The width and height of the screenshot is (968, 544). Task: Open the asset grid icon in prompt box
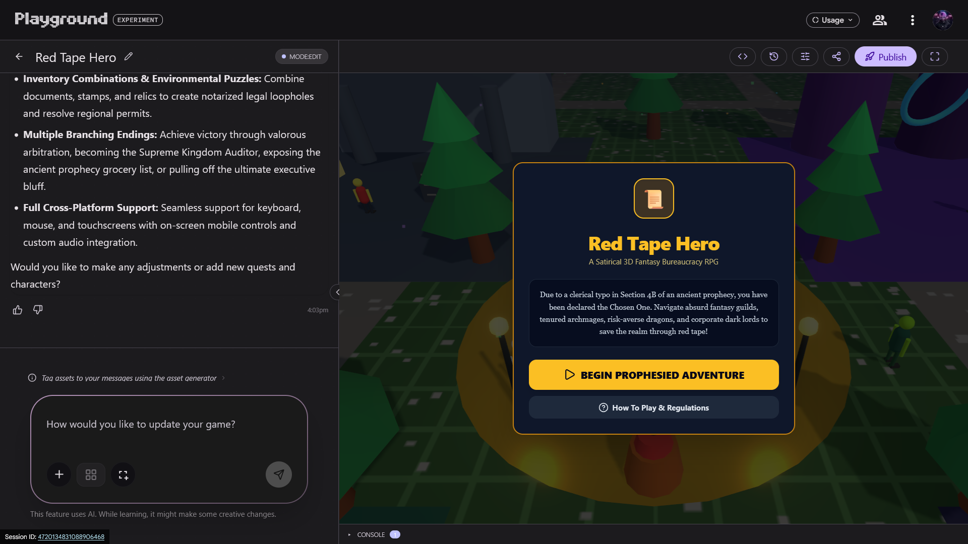click(91, 474)
